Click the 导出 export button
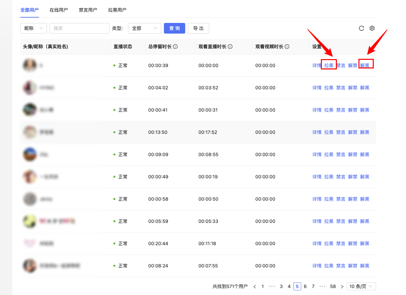Viewport: 406px width, 295px height. click(x=198, y=28)
